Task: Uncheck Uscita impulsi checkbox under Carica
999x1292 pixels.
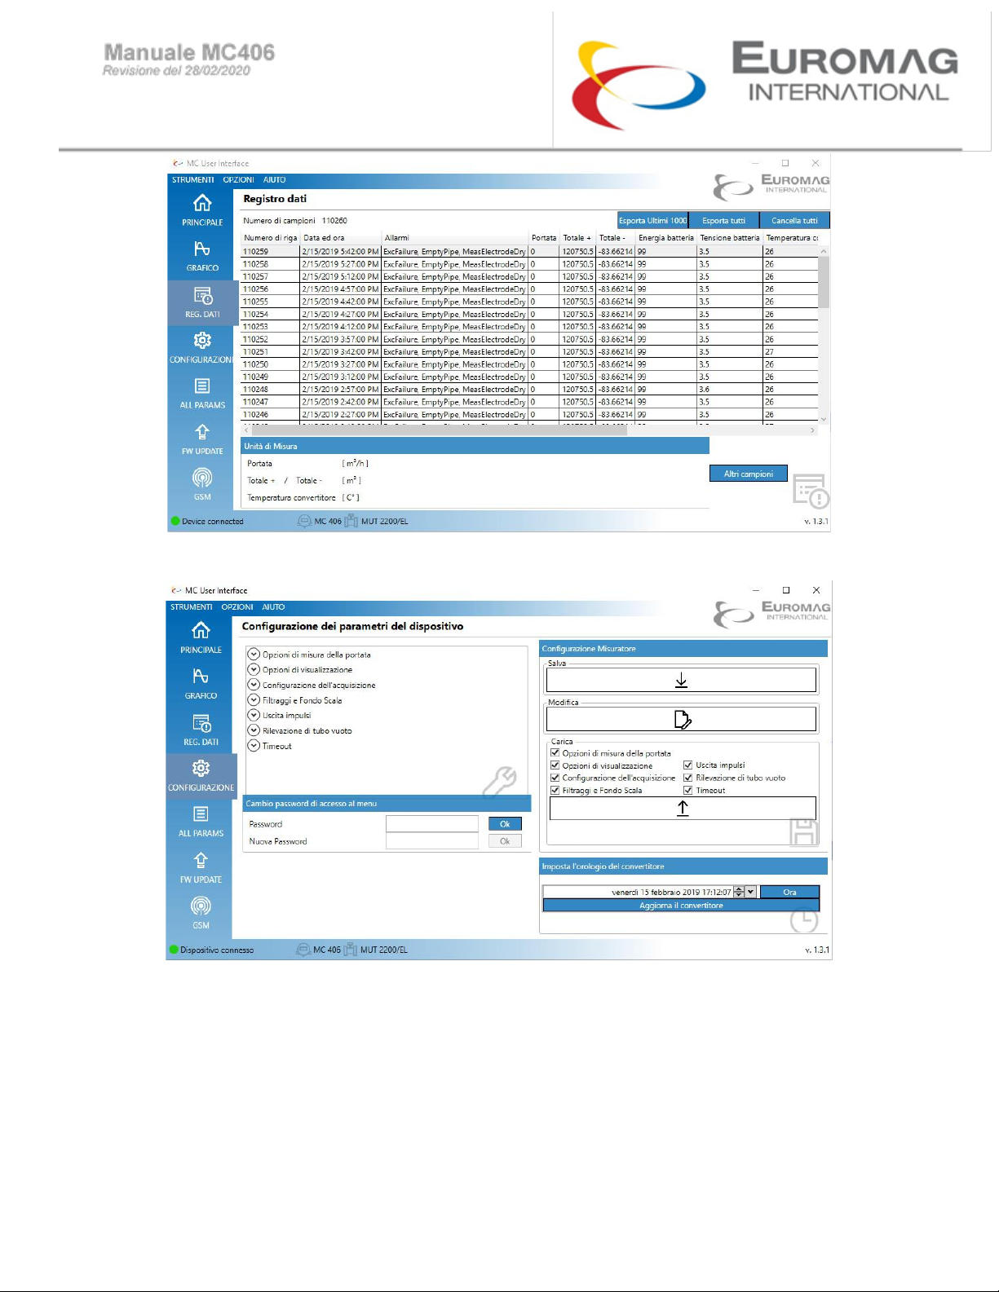Action: pyautogui.click(x=688, y=765)
